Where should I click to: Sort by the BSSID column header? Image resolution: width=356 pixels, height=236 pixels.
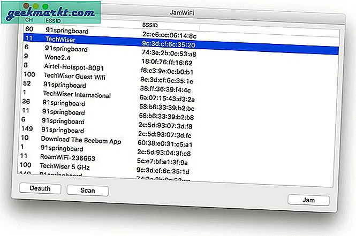[x=150, y=25]
